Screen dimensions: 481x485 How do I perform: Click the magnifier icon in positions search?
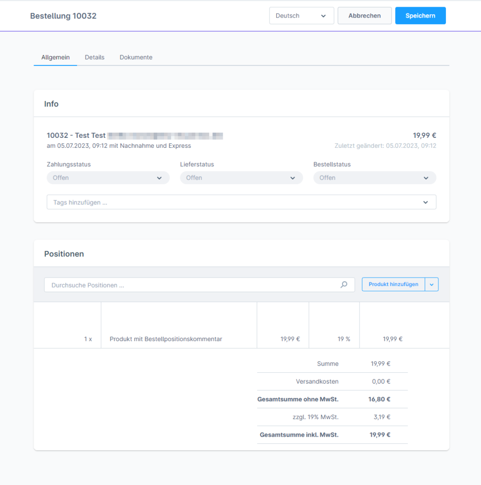[344, 285]
